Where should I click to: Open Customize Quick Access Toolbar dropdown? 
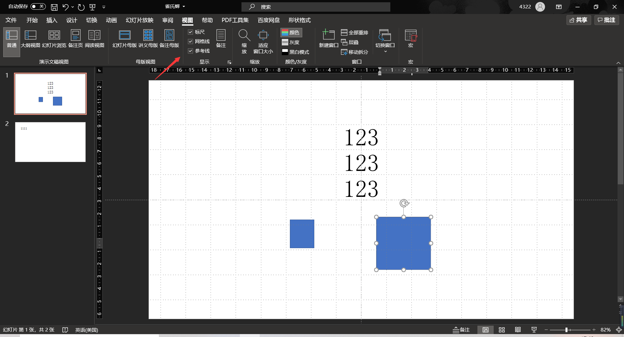point(104,7)
